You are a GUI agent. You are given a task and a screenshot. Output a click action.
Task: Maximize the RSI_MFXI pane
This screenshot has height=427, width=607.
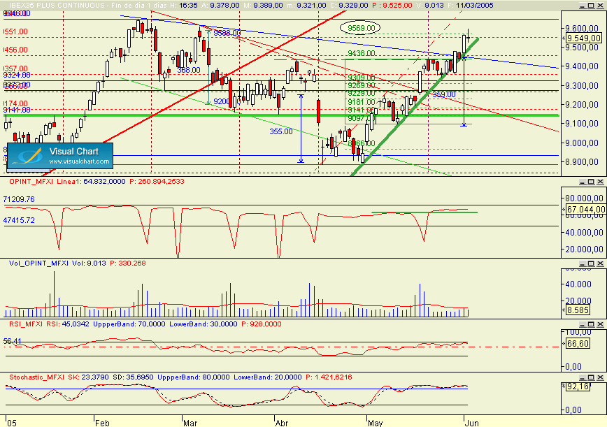pyautogui.click(x=591, y=324)
